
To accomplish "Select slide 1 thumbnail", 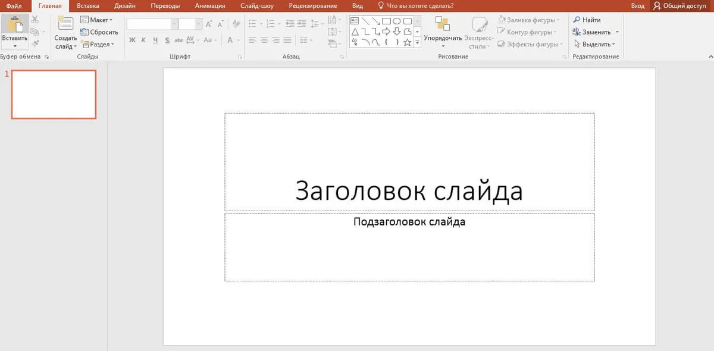I will pyautogui.click(x=54, y=95).
